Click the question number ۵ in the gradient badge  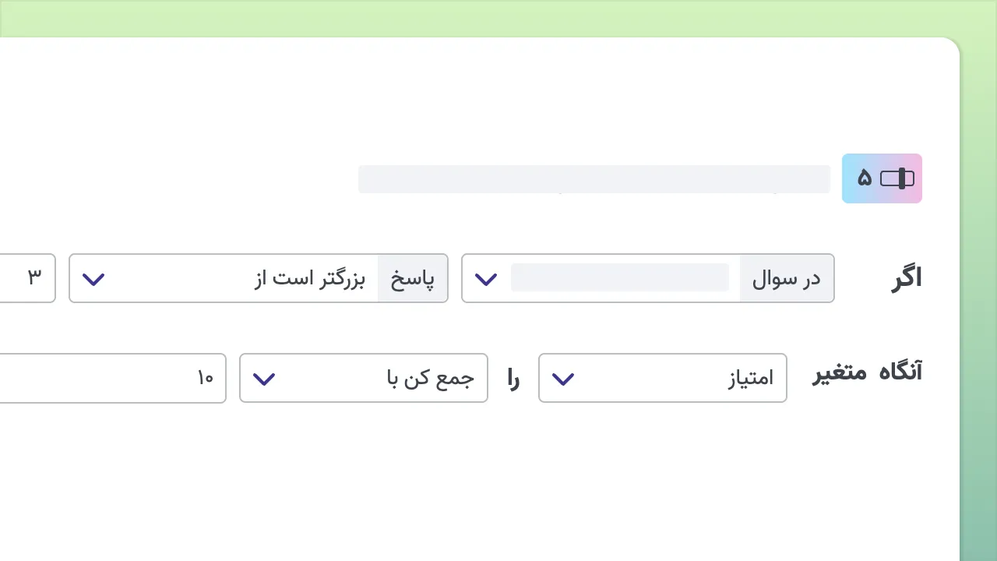point(865,178)
